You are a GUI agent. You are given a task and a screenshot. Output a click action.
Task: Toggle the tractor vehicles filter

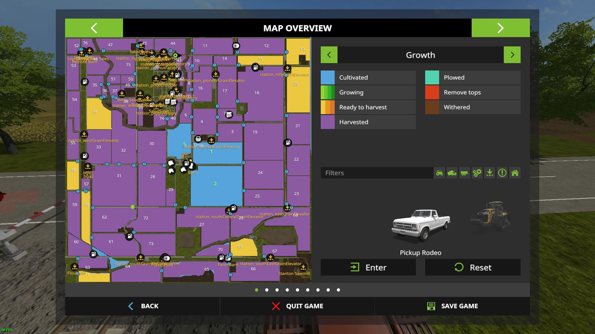coord(439,173)
